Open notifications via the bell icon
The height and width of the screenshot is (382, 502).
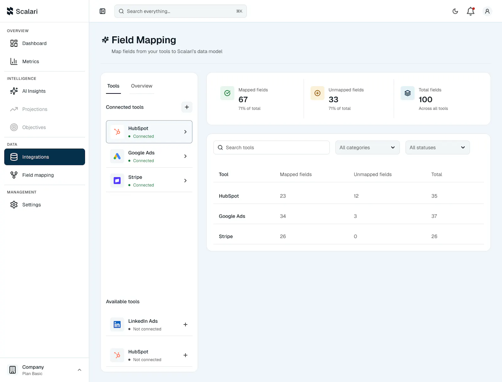point(471,11)
